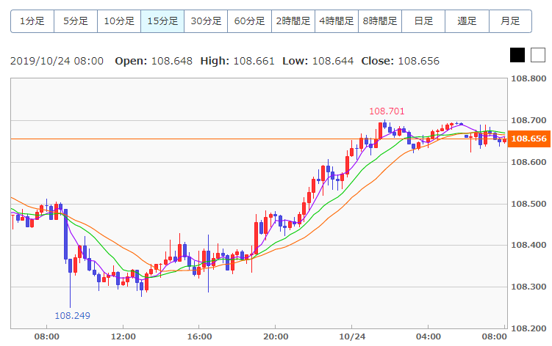The image size is (552, 346).
Task: Click the 108.400 price axis label
Action: (x=528, y=245)
